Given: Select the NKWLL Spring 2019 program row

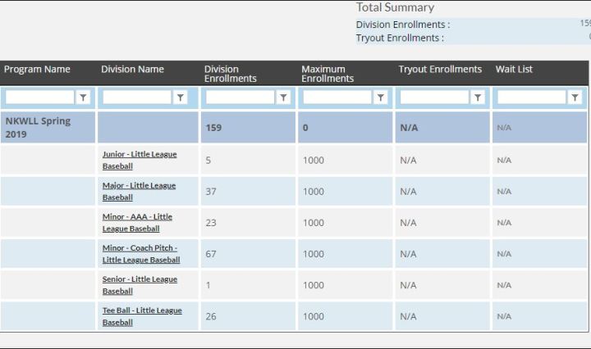Looking at the screenshot, I should tap(38, 127).
